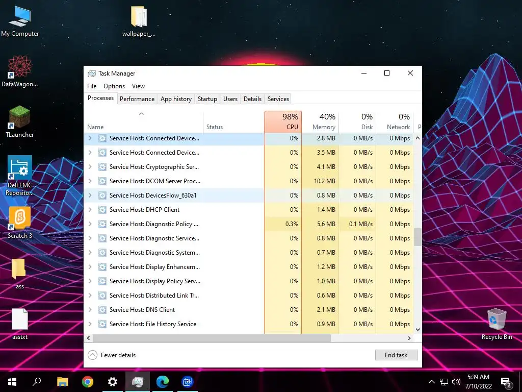522x392 pixels.
Task: Select the Recycle Bin icon
Action: [x=497, y=324]
